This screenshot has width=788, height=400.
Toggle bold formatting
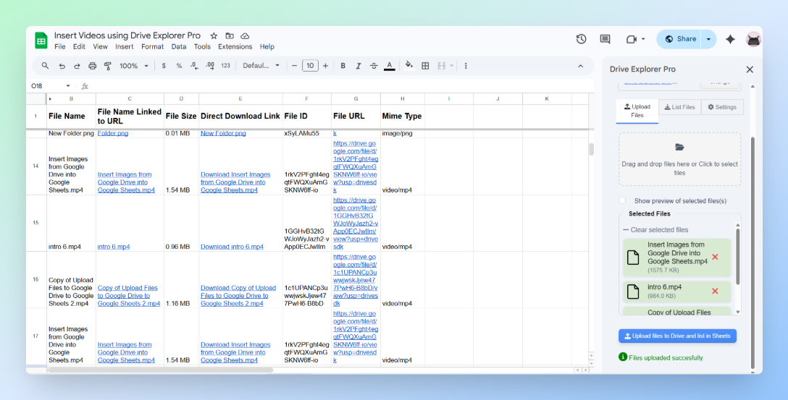click(x=343, y=66)
